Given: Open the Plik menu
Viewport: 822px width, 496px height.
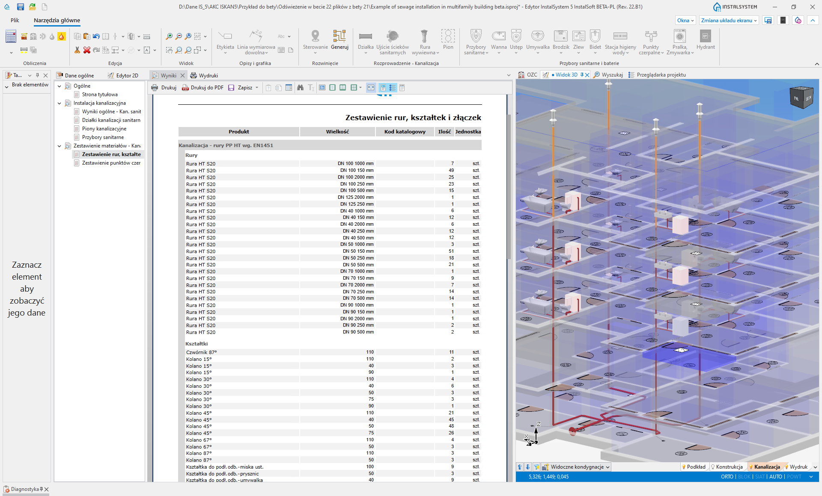Looking at the screenshot, I should [15, 21].
